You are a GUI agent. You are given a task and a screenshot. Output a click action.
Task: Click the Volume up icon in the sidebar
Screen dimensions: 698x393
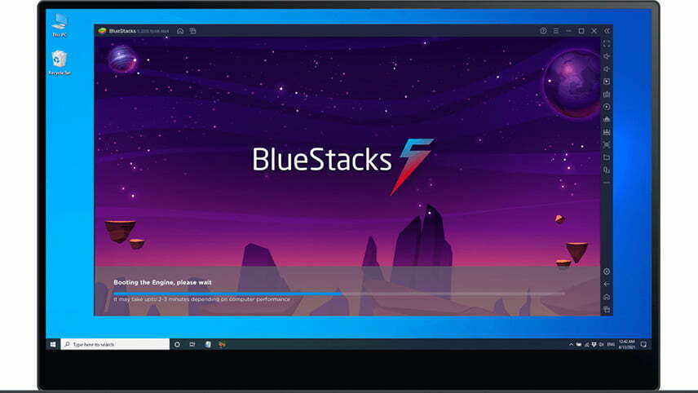click(x=607, y=56)
